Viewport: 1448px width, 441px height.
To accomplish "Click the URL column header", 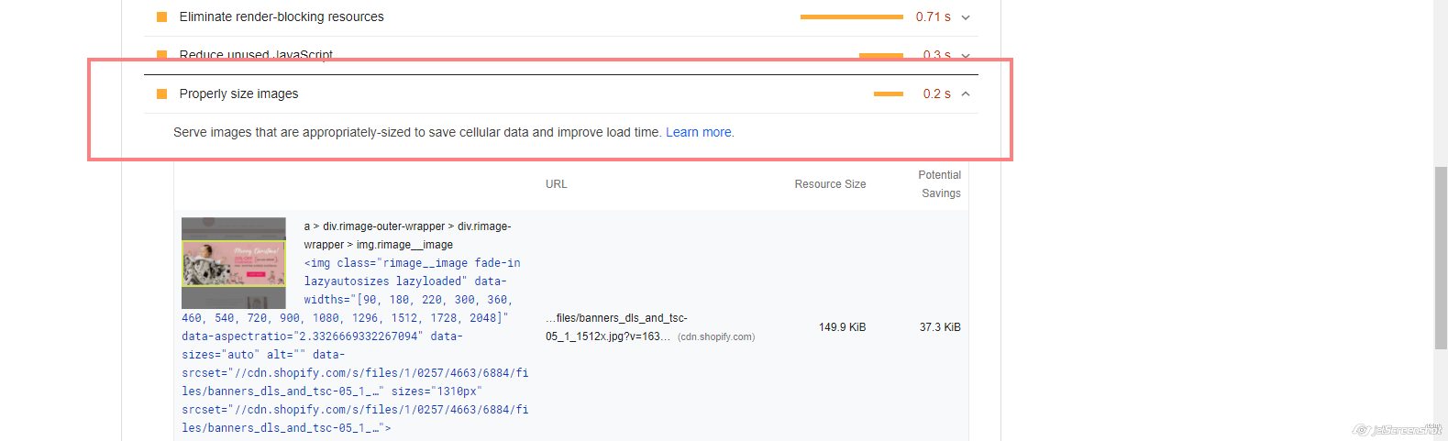I will tap(556, 184).
